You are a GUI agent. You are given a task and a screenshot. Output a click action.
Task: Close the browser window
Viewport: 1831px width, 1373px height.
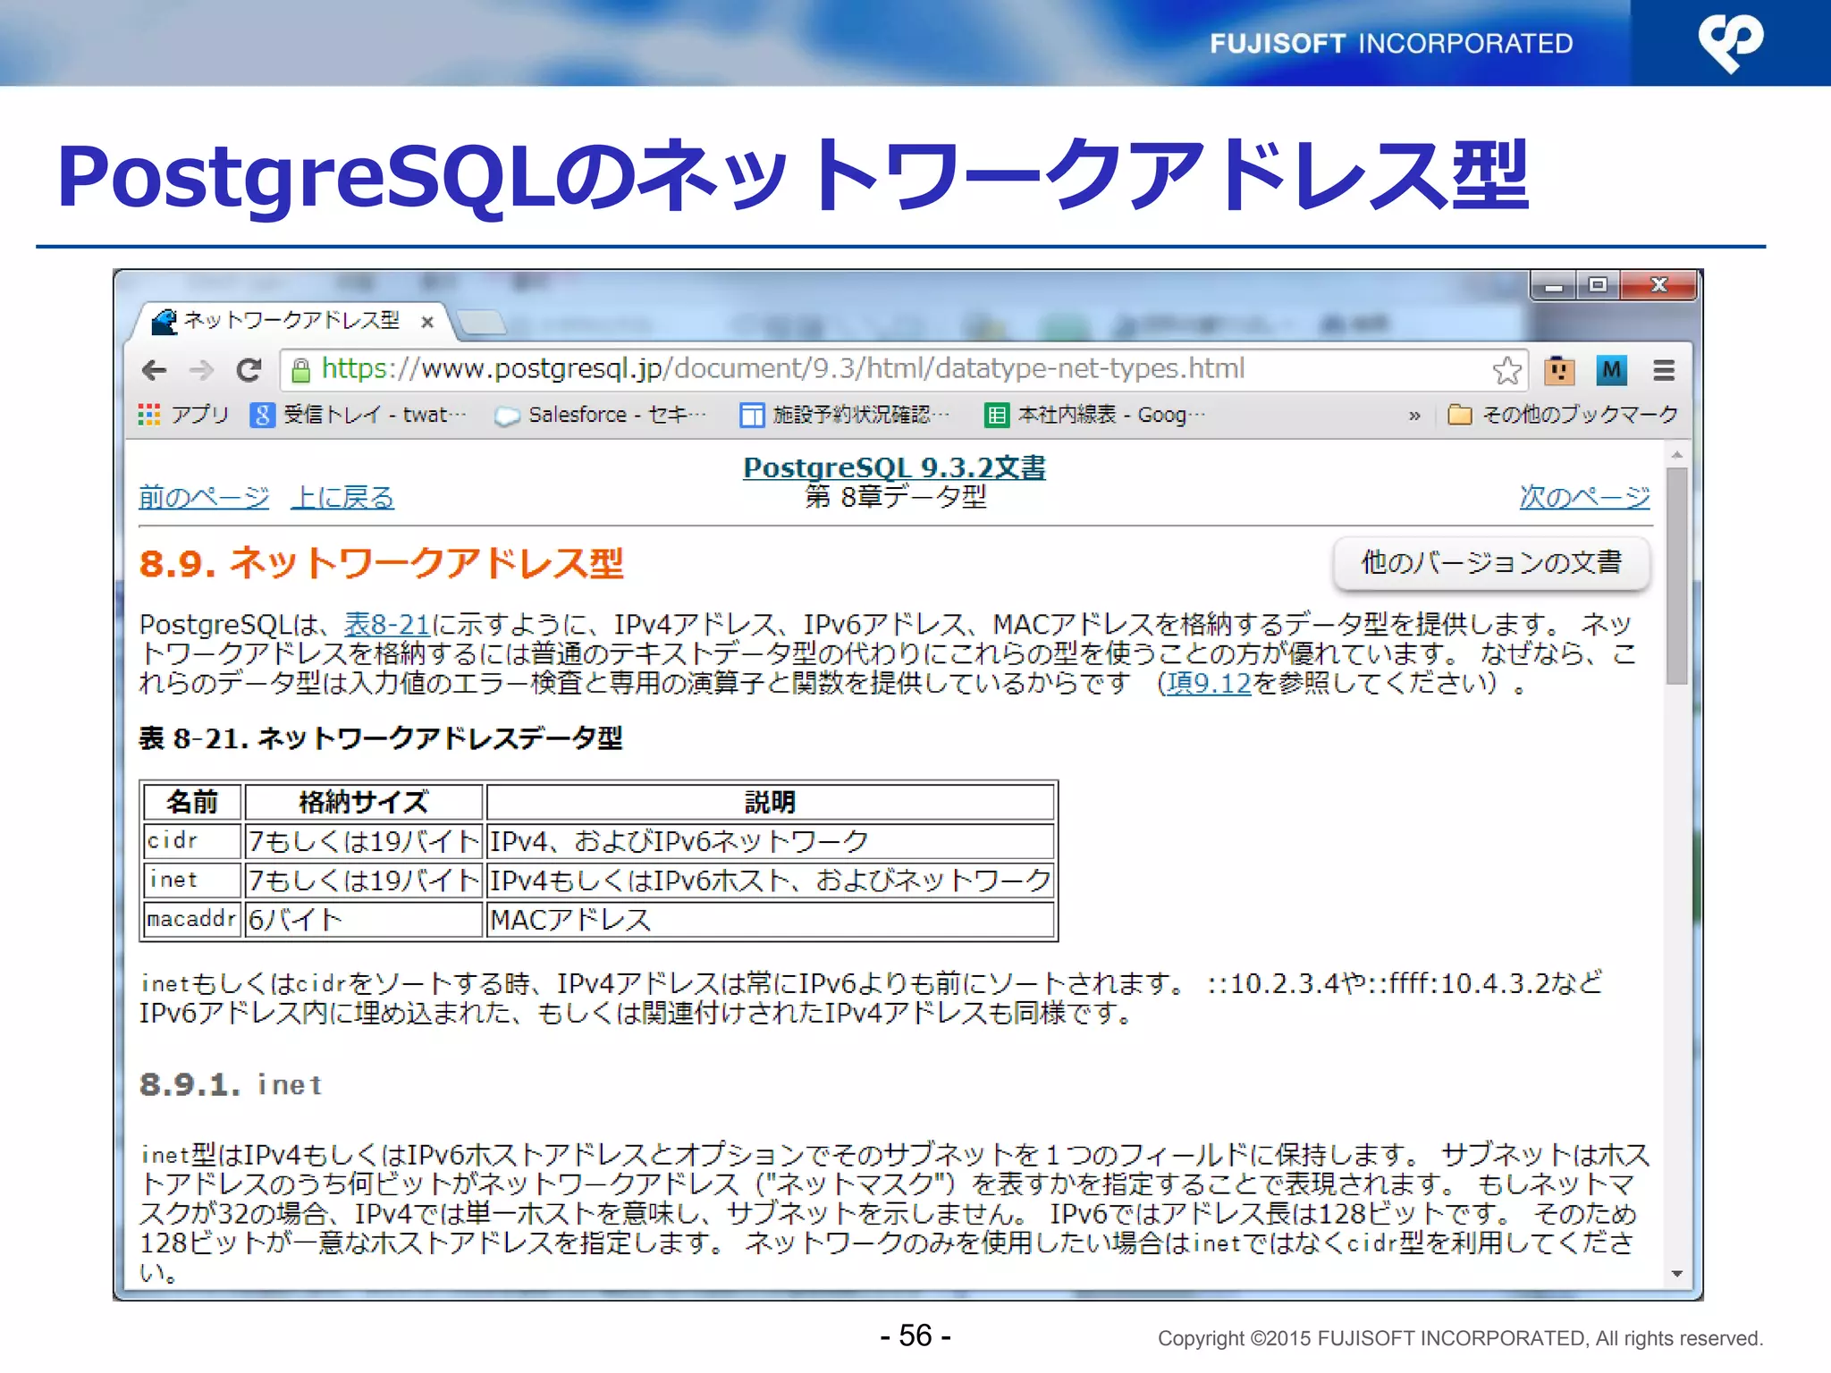[x=1659, y=286]
